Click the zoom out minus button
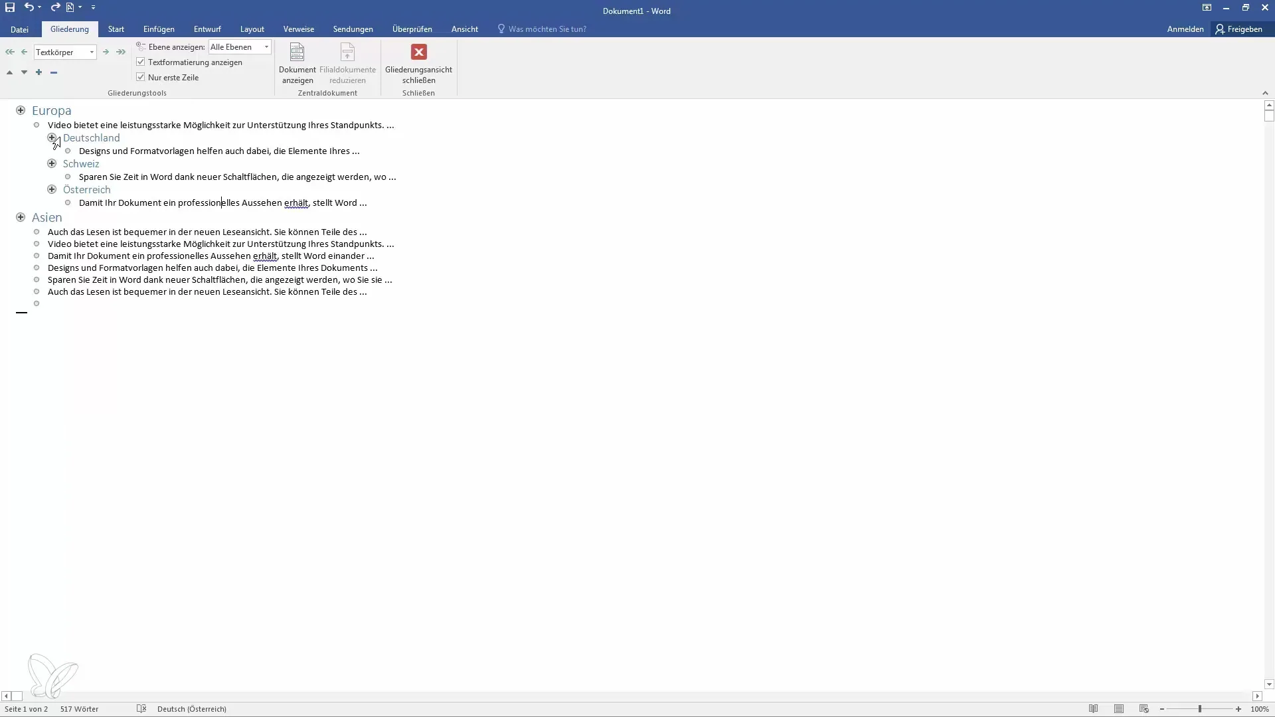This screenshot has width=1275, height=717. (1162, 709)
